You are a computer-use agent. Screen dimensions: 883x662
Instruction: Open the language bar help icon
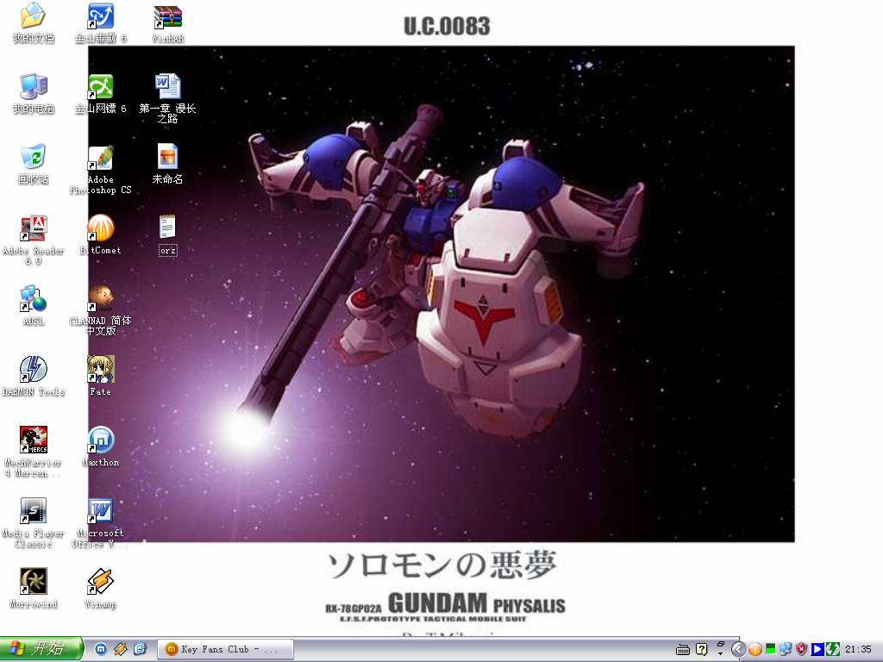pos(702,650)
